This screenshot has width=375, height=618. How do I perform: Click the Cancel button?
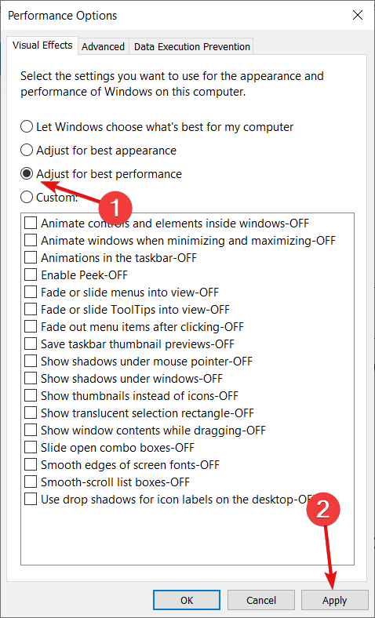pos(261,600)
